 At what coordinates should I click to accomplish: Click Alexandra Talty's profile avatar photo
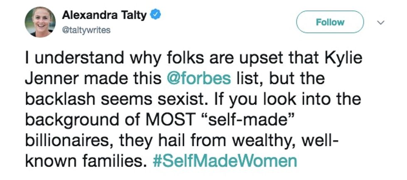(x=40, y=22)
